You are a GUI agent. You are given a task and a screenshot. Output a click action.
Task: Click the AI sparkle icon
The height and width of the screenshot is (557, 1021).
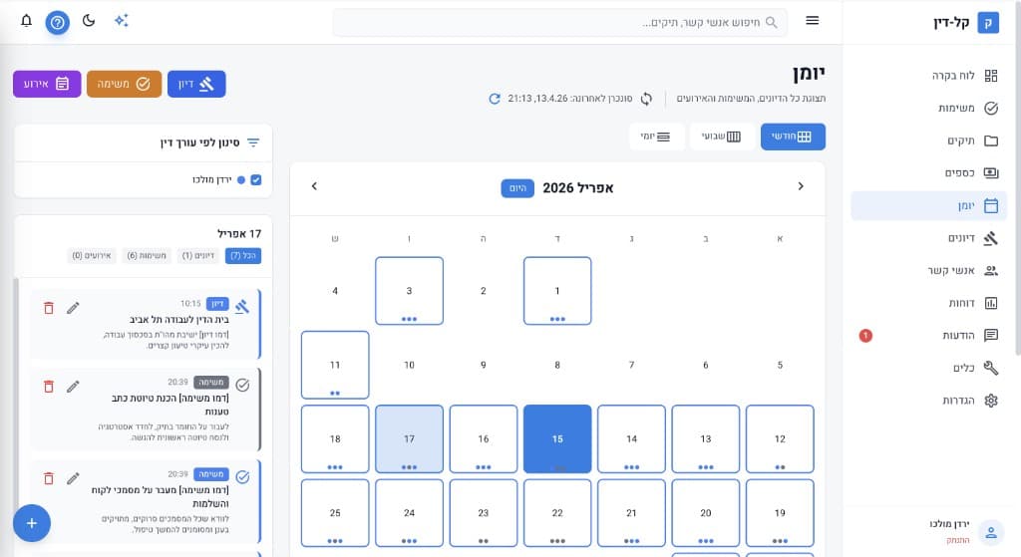tap(121, 21)
